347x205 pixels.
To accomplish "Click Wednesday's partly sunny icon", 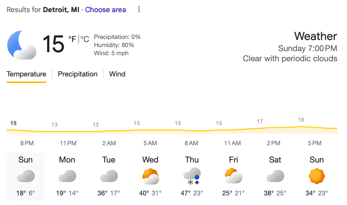I will 150,176.
